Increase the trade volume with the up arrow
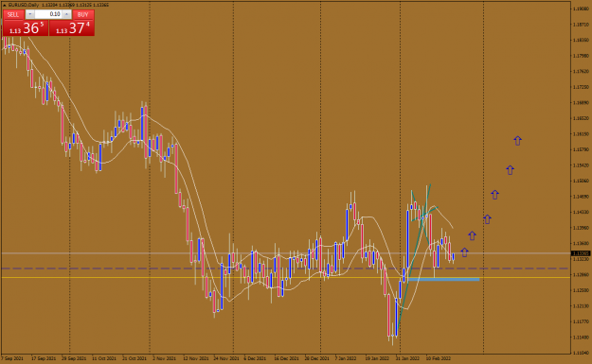 click(66, 14)
